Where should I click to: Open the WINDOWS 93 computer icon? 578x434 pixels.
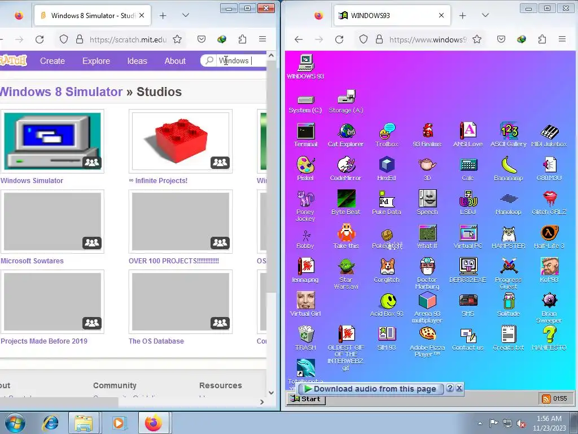coord(305,67)
